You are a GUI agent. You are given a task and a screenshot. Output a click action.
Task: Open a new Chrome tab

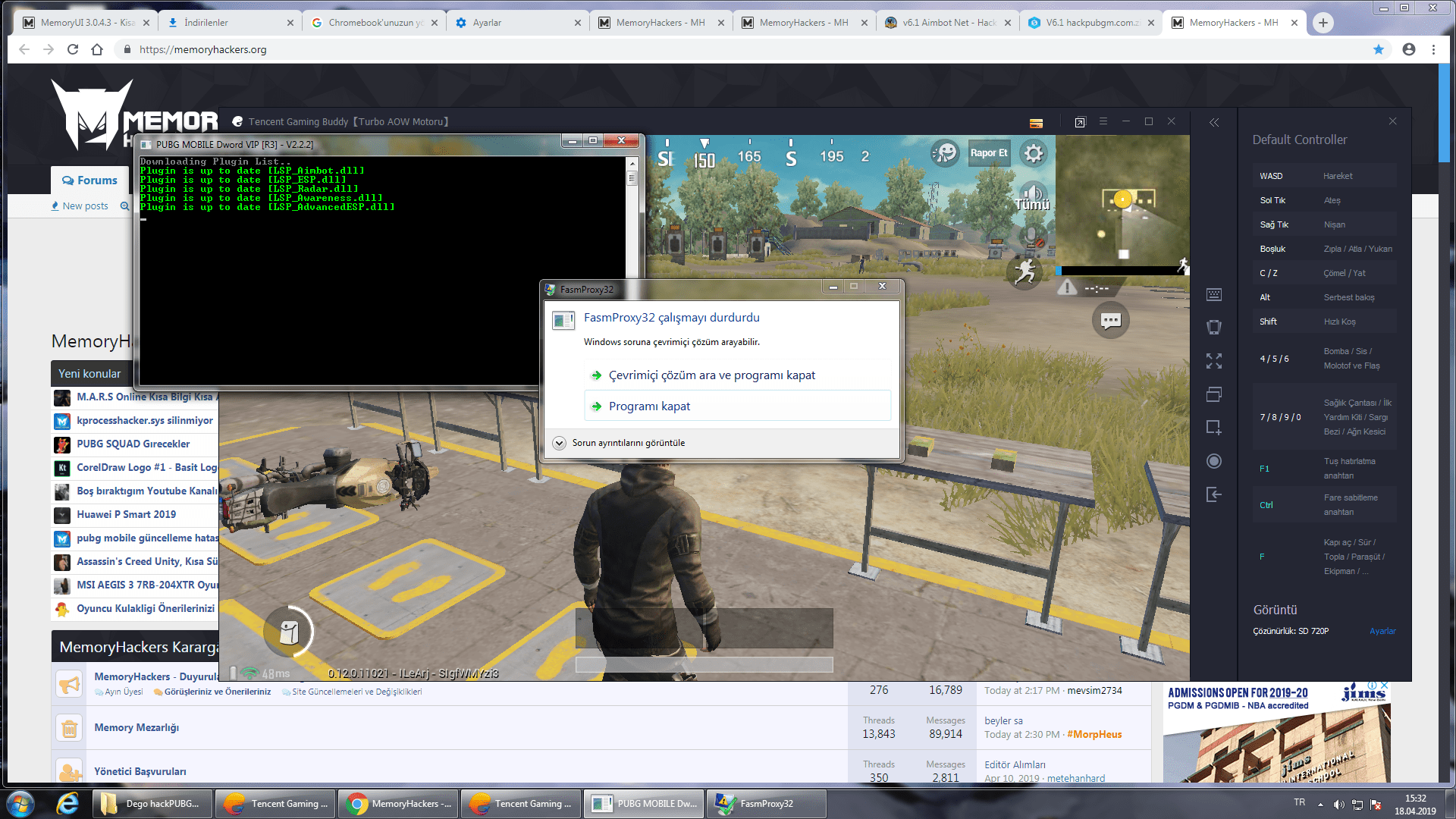click(1323, 23)
